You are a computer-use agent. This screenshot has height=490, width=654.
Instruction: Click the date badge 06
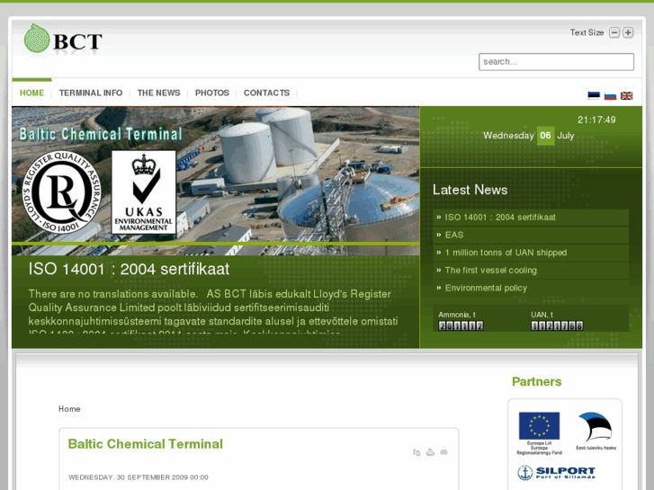coord(545,136)
